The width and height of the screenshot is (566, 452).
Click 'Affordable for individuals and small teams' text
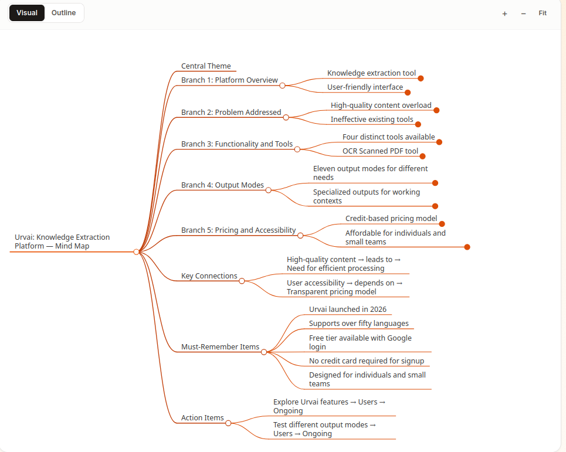(395, 237)
